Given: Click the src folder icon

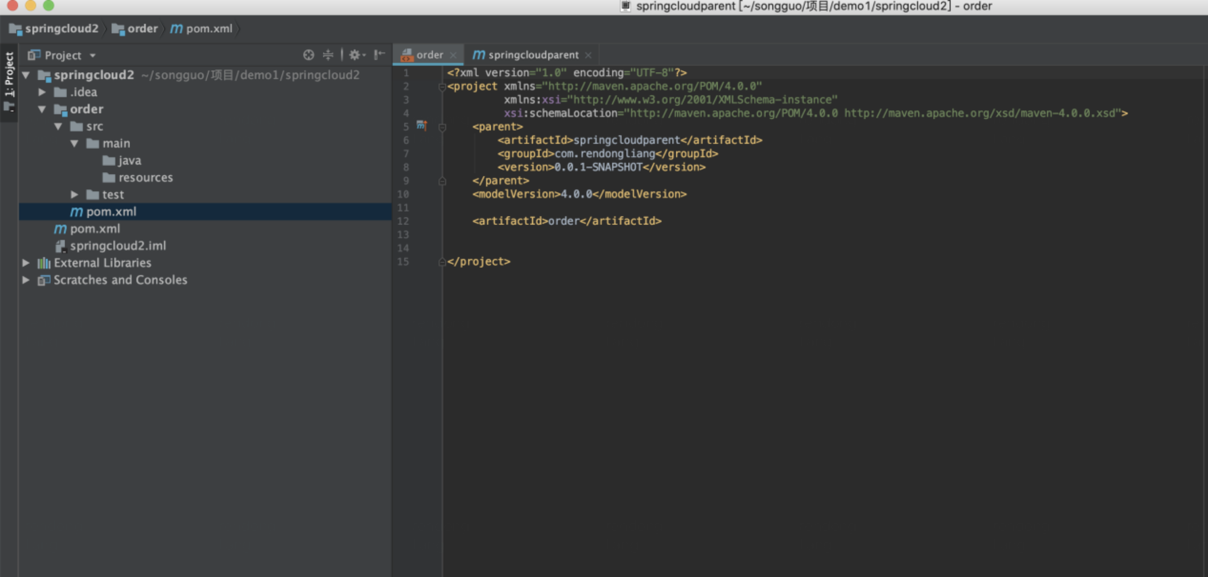Looking at the screenshot, I should tap(76, 126).
